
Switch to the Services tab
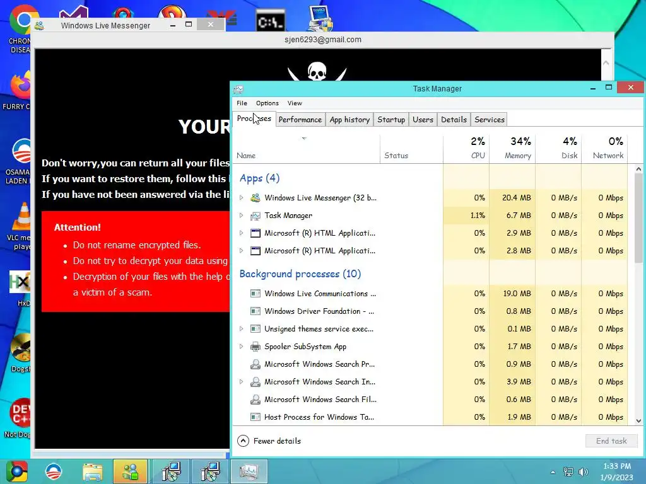(490, 120)
